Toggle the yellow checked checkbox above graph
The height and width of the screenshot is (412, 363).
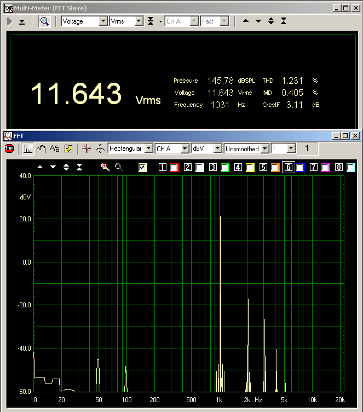pos(142,168)
